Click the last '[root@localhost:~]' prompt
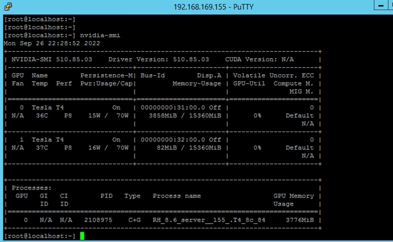Image resolution: width=393 pixels, height=242 pixels. (39, 236)
